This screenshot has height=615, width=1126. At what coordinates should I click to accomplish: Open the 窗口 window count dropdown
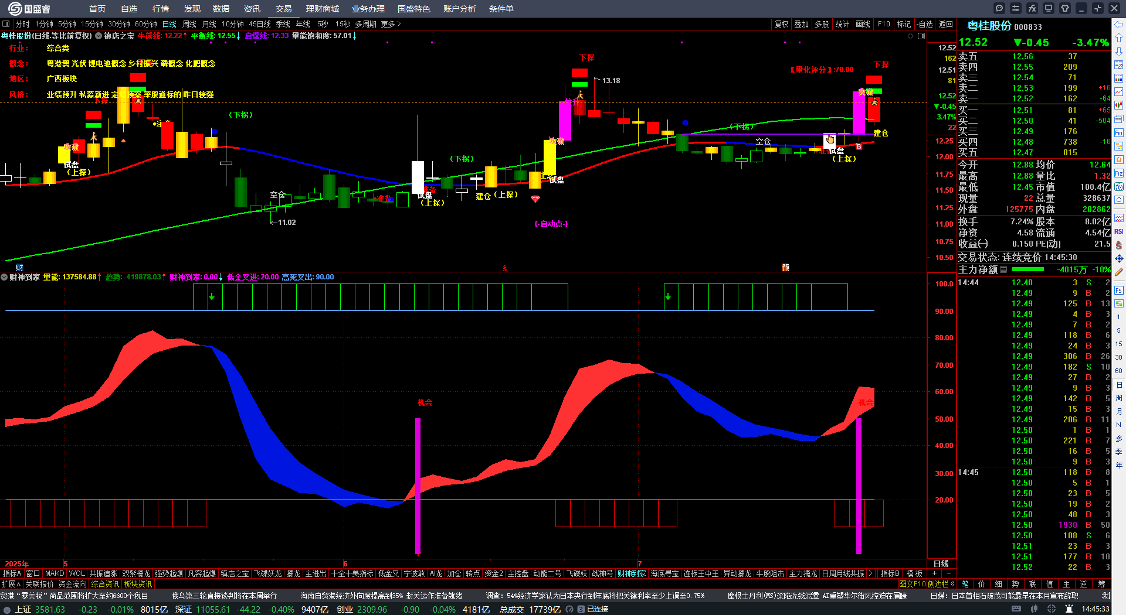point(33,573)
